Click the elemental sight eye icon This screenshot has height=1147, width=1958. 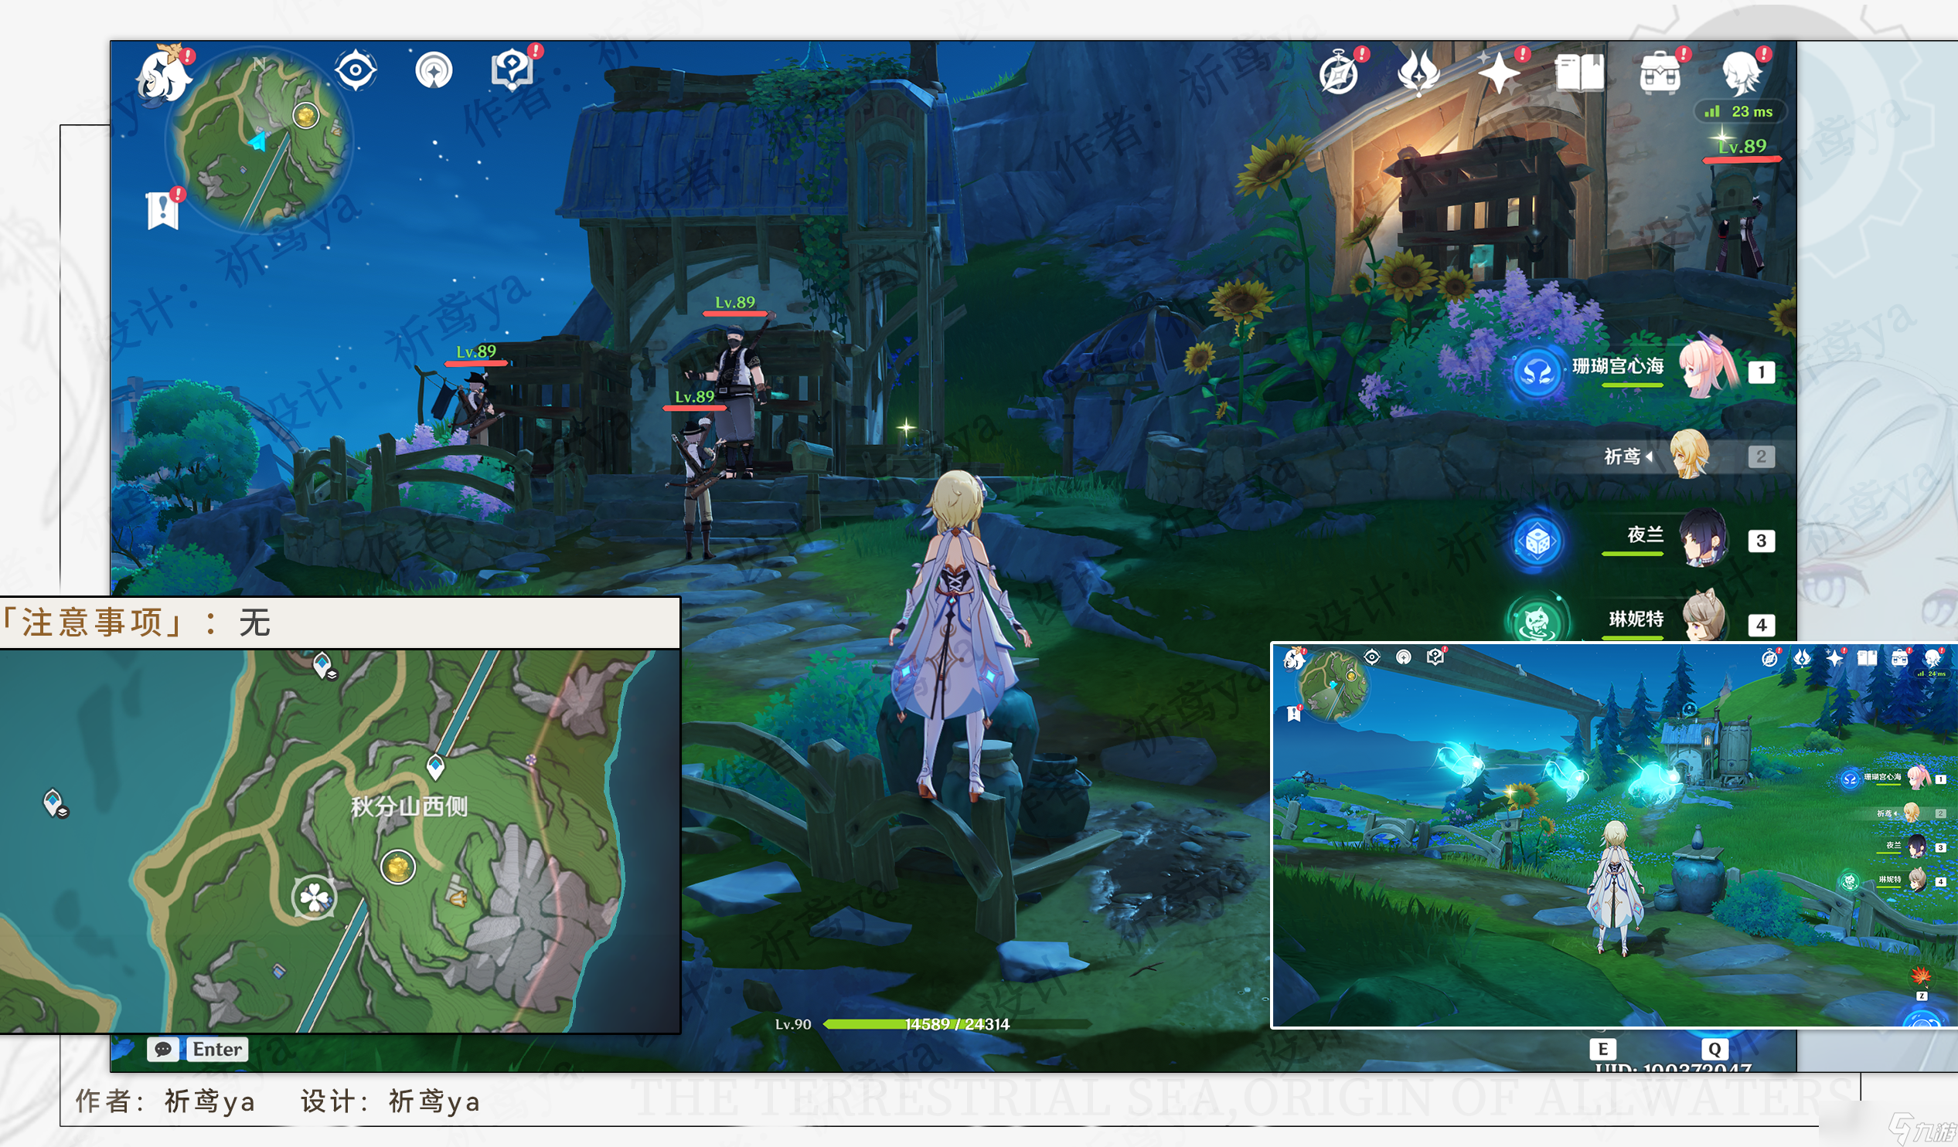356,70
